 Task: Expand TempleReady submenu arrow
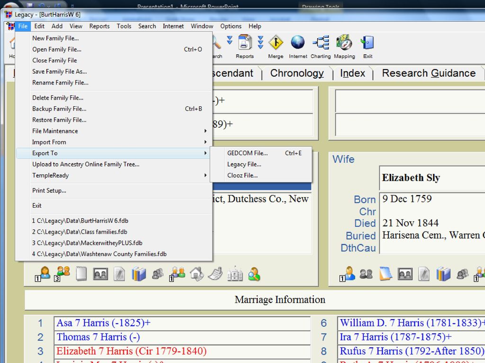click(x=206, y=175)
